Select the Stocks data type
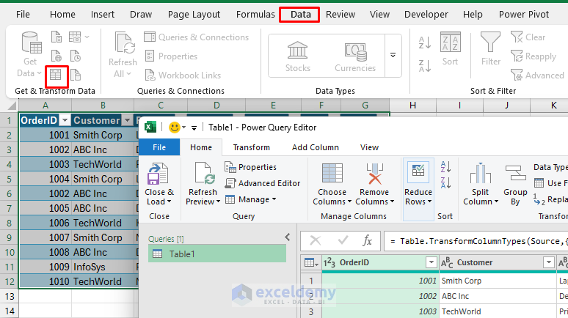 tap(298, 56)
